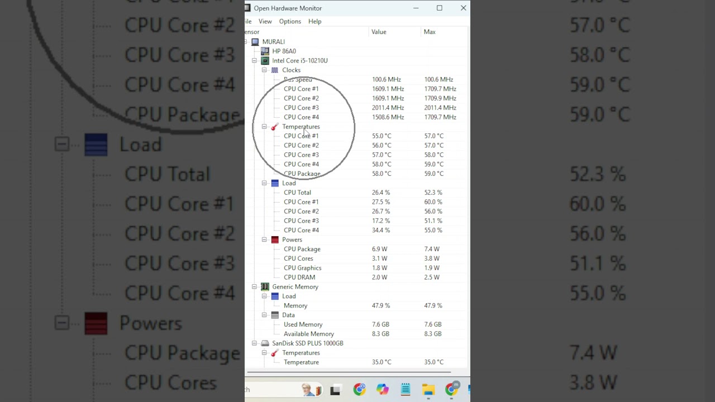
Task: Open the View menu
Action: 265,21
